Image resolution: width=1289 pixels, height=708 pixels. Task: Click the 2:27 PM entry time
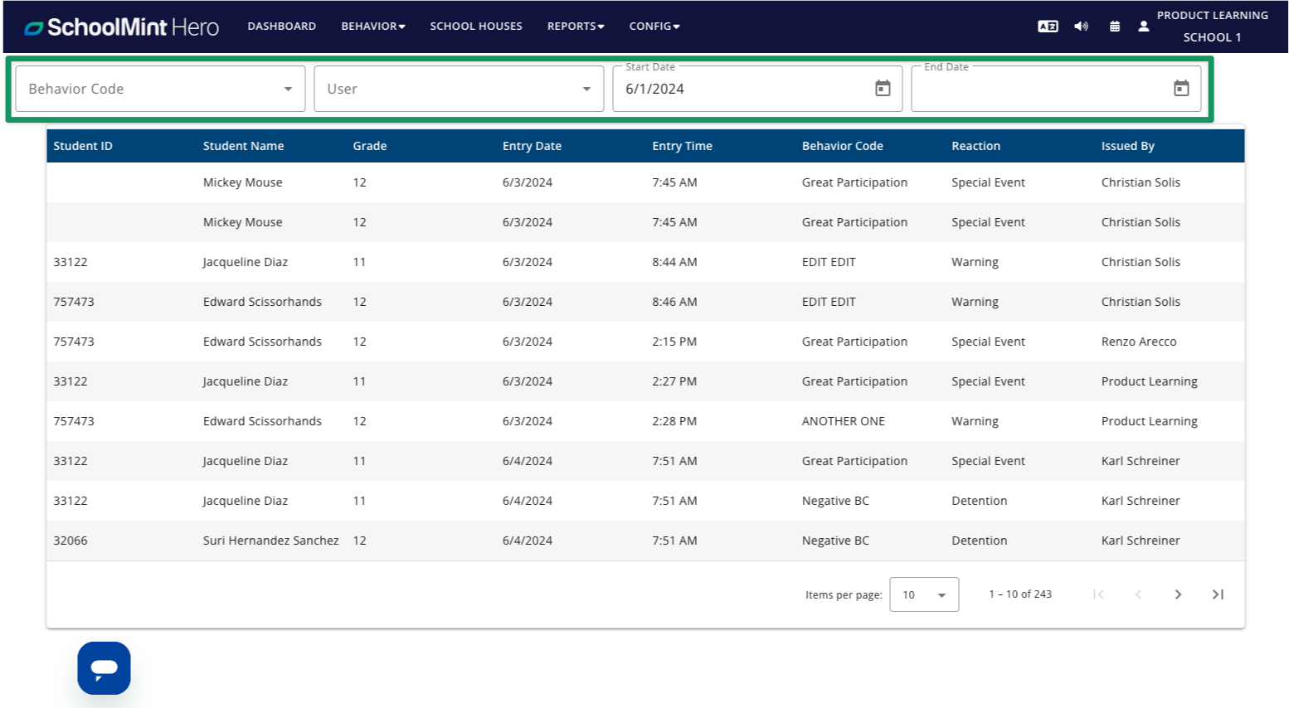(x=674, y=381)
